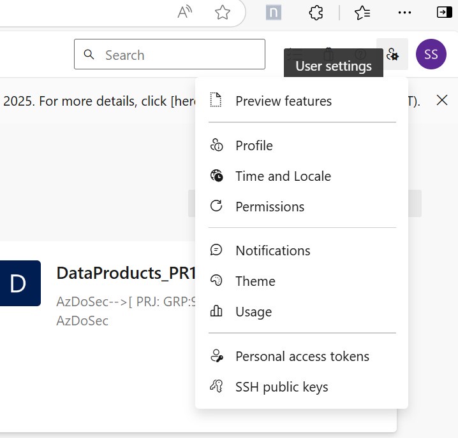Open browser Favorites list icon

(362, 13)
